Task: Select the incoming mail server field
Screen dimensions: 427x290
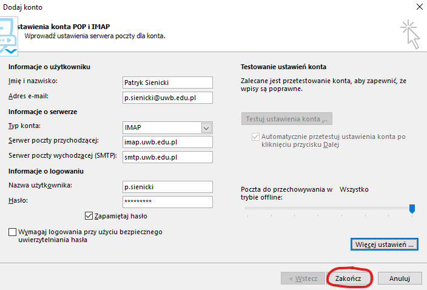Action: coord(167,142)
